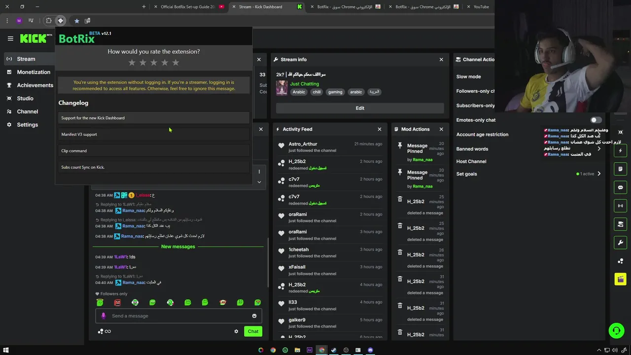
Task: Open the Chrome profile avatar M
Action: [19, 21]
